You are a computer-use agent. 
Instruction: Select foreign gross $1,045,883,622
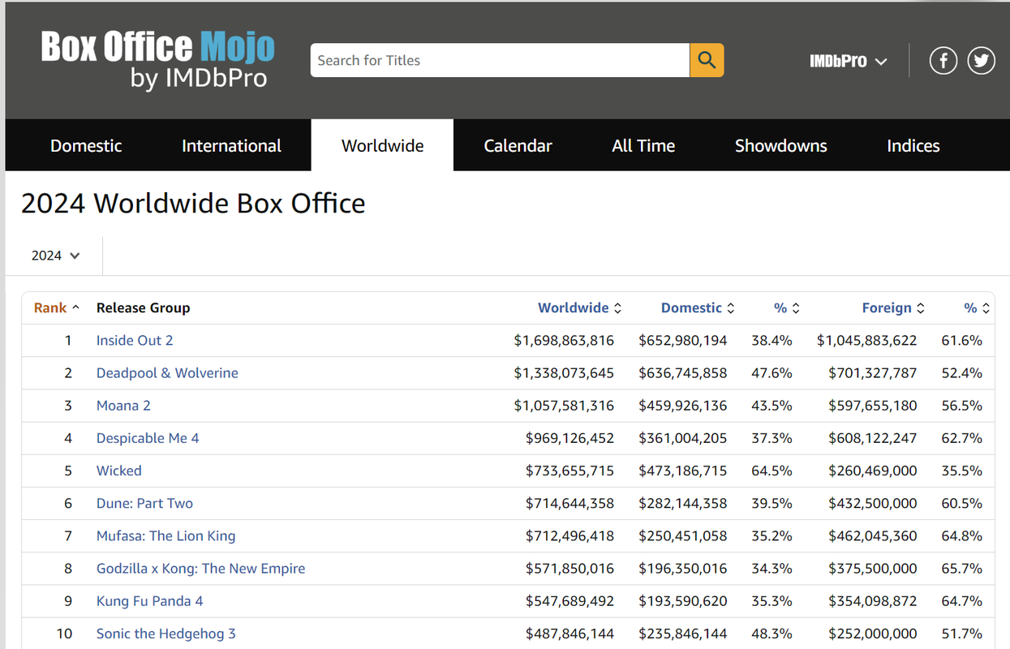tap(867, 341)
